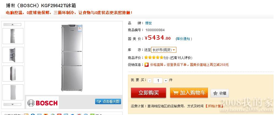Viewport: 276px width, 115px height.
Task: Select the open-door fridge thumbnail
Action: coord(13,55)
